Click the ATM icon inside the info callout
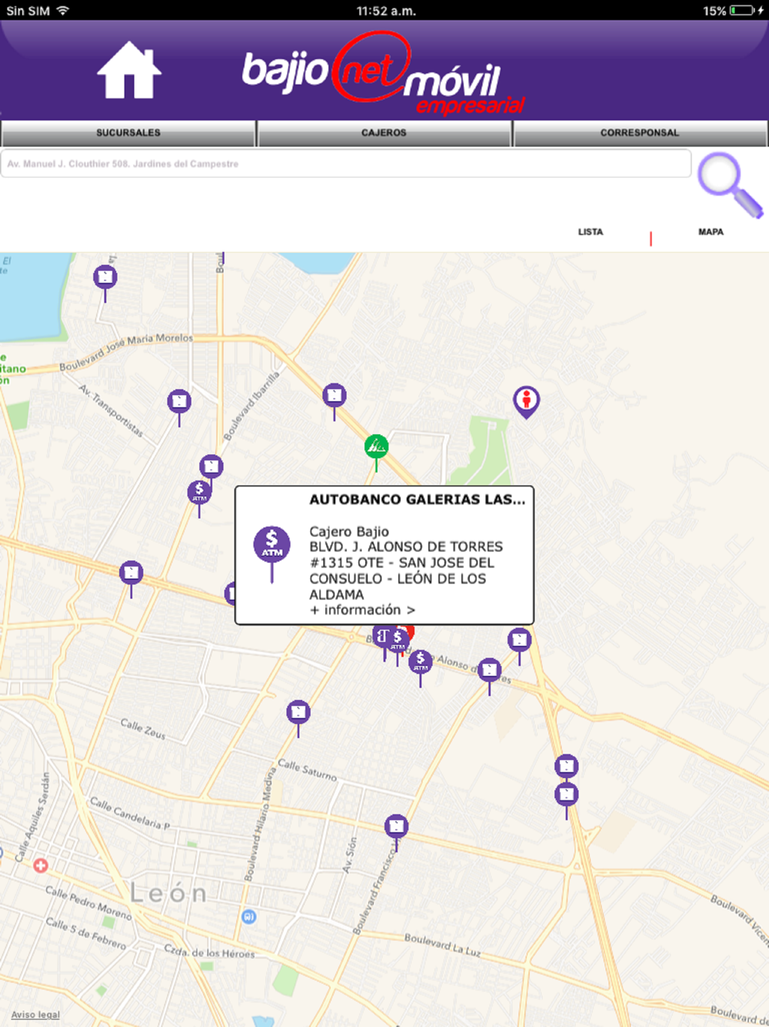This screenshot has height=1027, width=769. tap(271, 545)
